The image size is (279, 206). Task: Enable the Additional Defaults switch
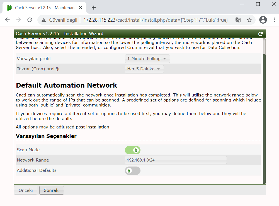point(133,171)
